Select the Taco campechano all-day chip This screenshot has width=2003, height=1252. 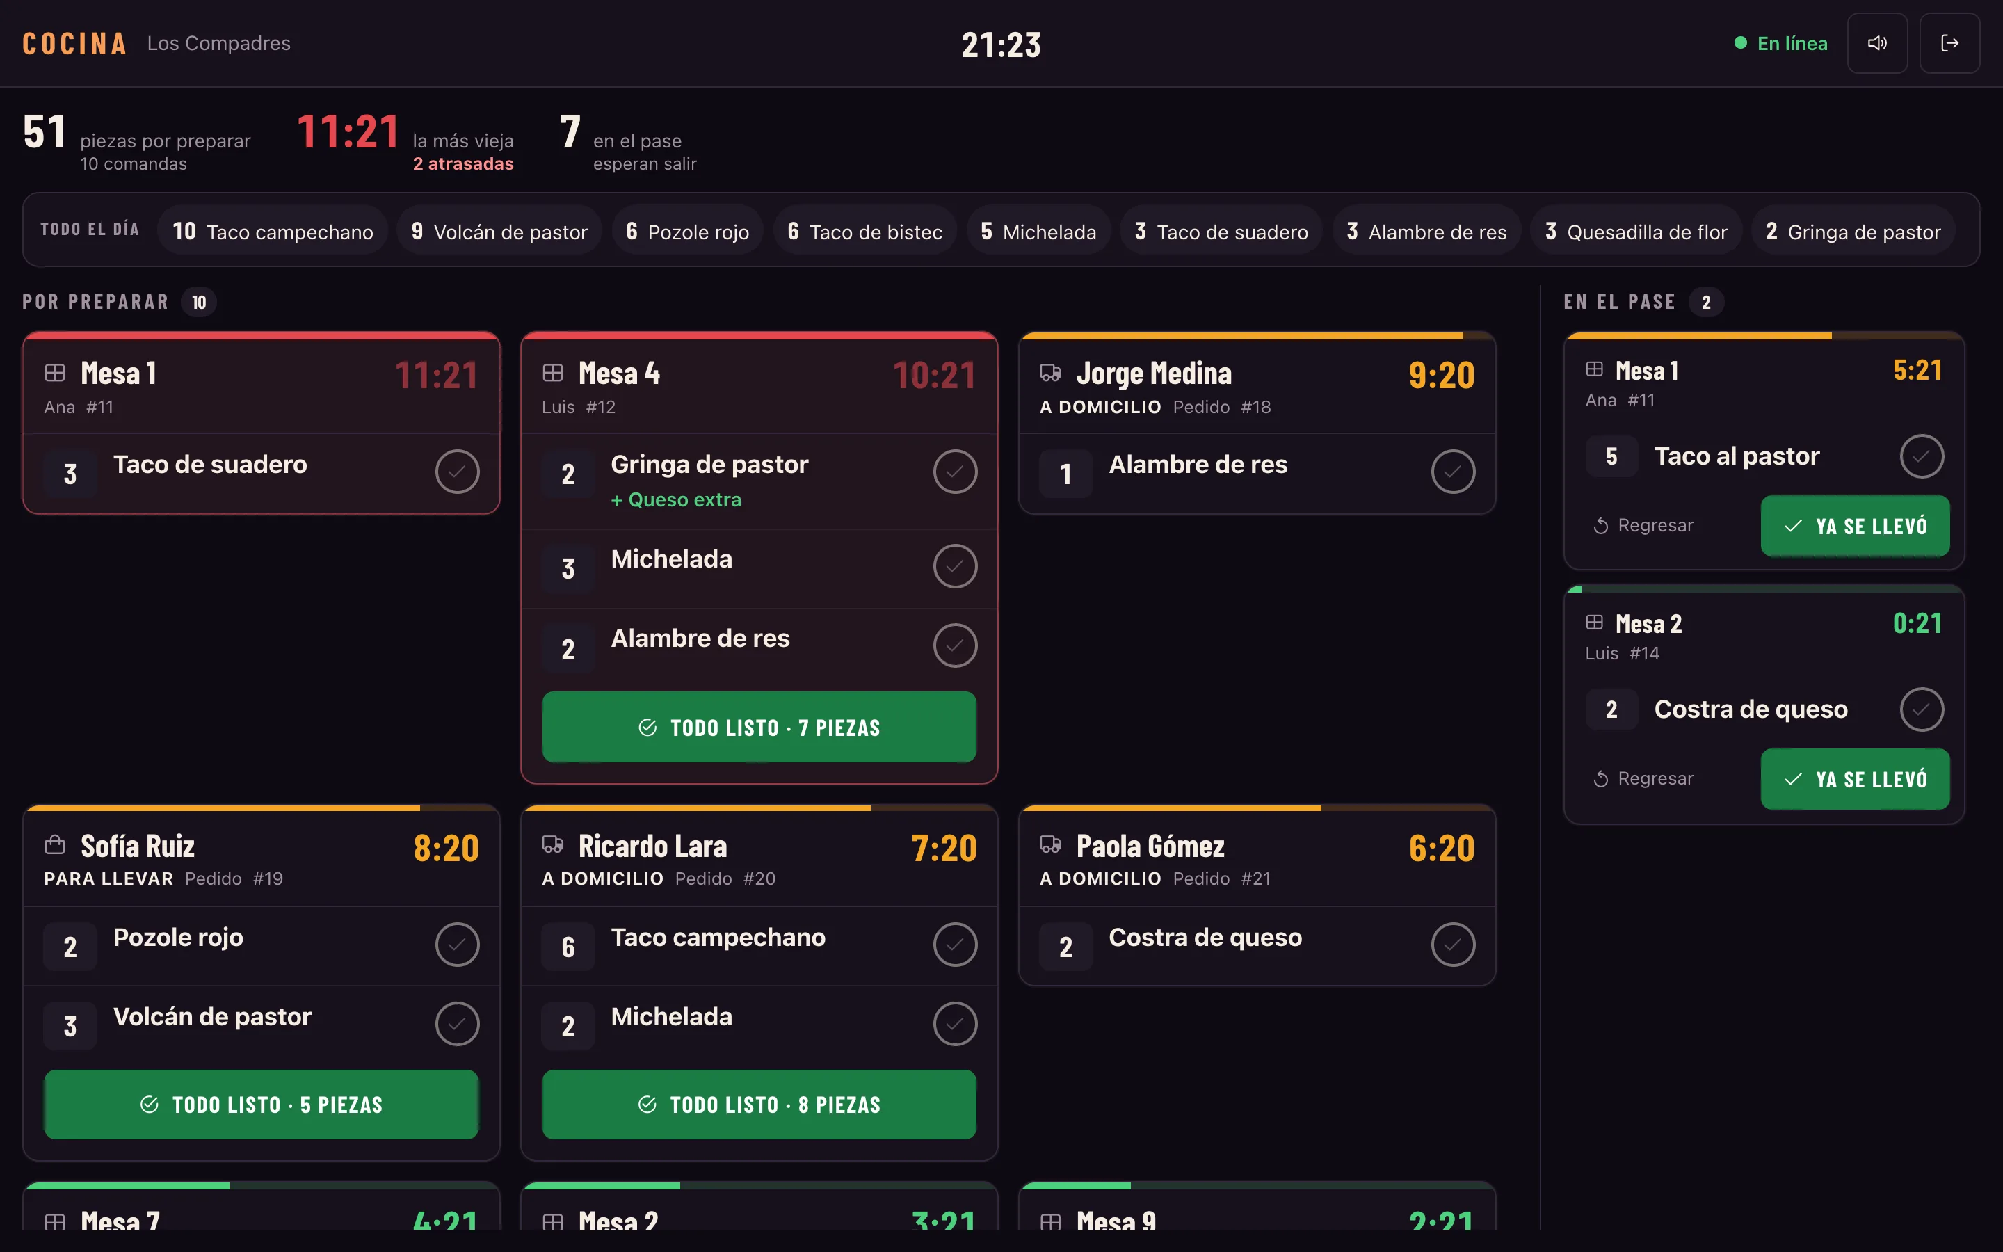273,231
